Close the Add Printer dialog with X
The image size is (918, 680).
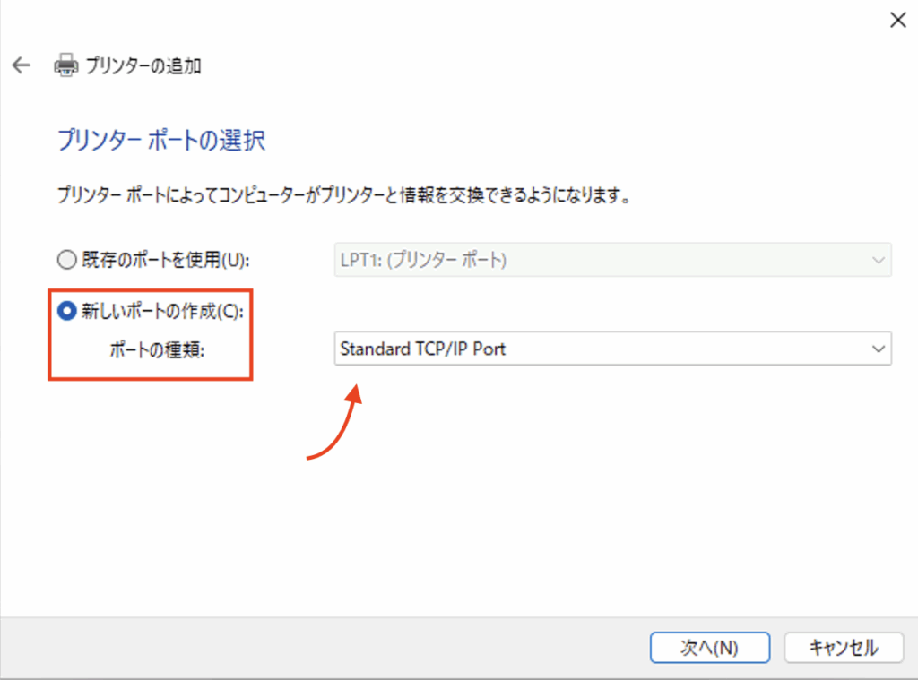coord(896,20)
